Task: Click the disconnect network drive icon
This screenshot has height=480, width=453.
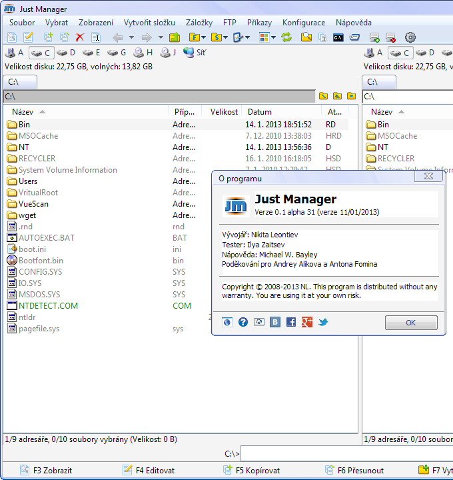Action: [x=390, y=37]
